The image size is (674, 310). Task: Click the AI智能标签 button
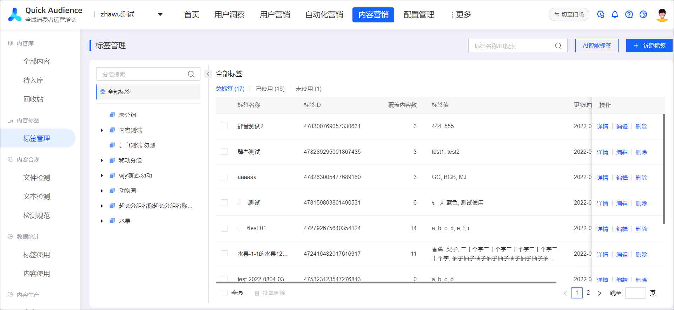[596, 46]
